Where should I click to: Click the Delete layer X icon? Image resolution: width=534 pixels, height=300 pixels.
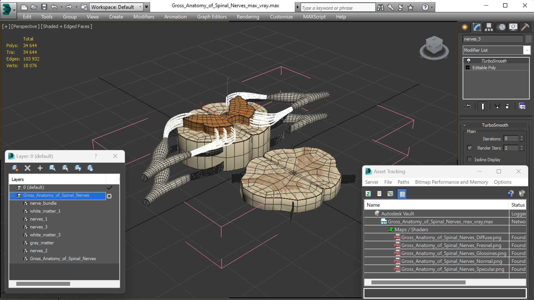click(28, 168)
